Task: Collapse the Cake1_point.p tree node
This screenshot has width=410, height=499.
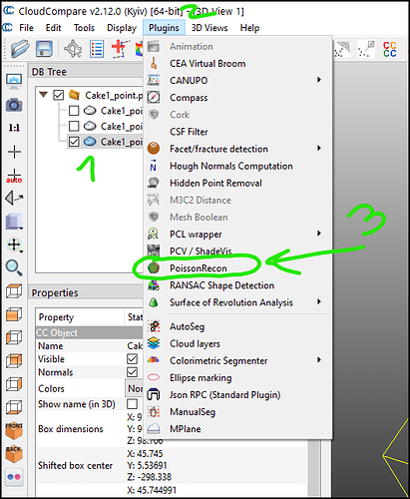Action: (x=43, y=95)
